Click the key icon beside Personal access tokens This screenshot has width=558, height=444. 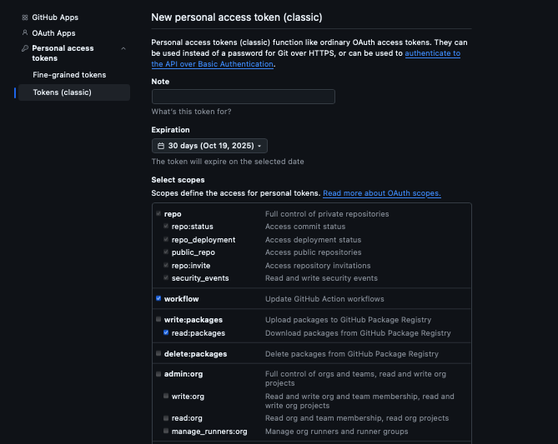coord(24,49)
